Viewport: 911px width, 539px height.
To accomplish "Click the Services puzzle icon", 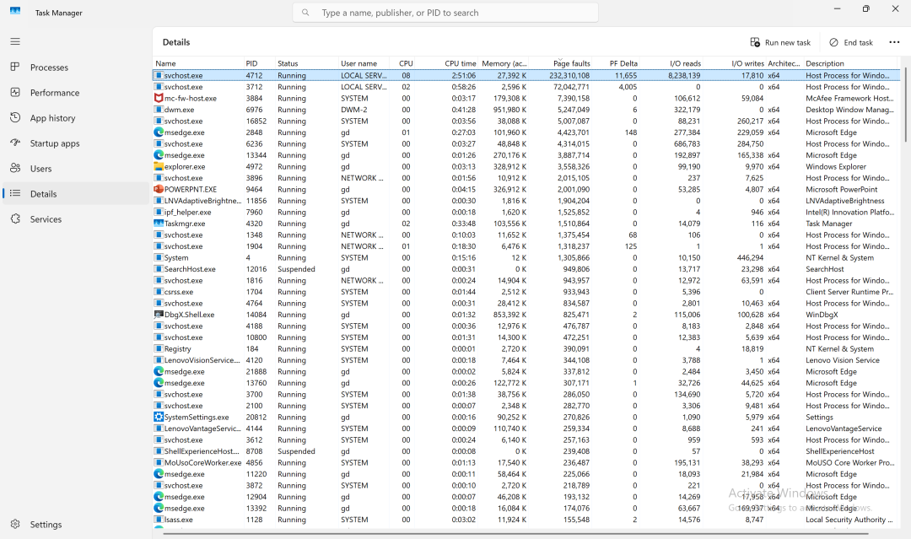I will pyautogui.click(x=15, y=219).
